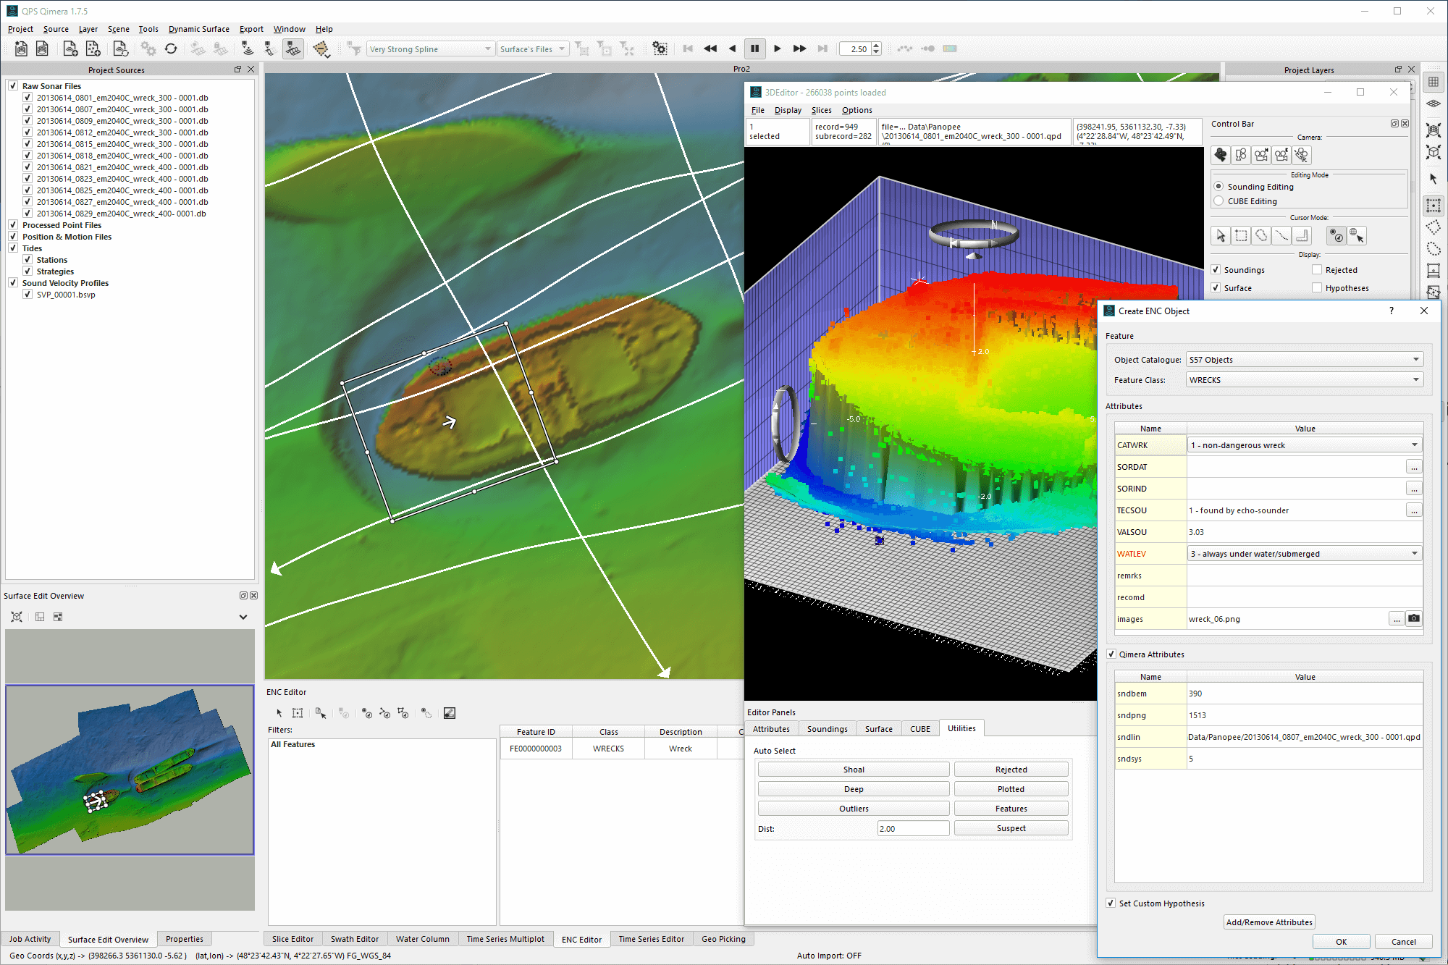The height and width of the screenshot is (965, 1448).
Task: Click the camera icon beside images field
Action: pos(1413,618)
